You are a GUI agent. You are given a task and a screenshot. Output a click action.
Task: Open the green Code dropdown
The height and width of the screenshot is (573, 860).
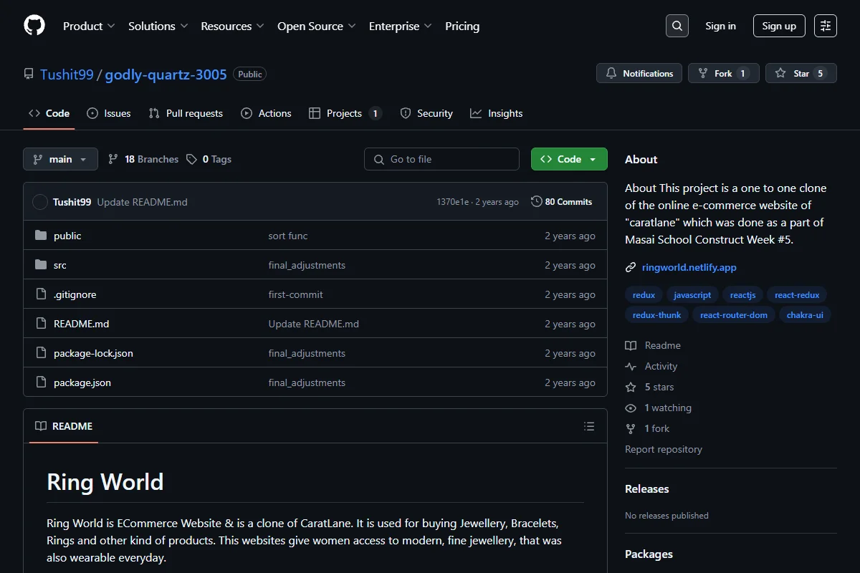click(569, 159)
